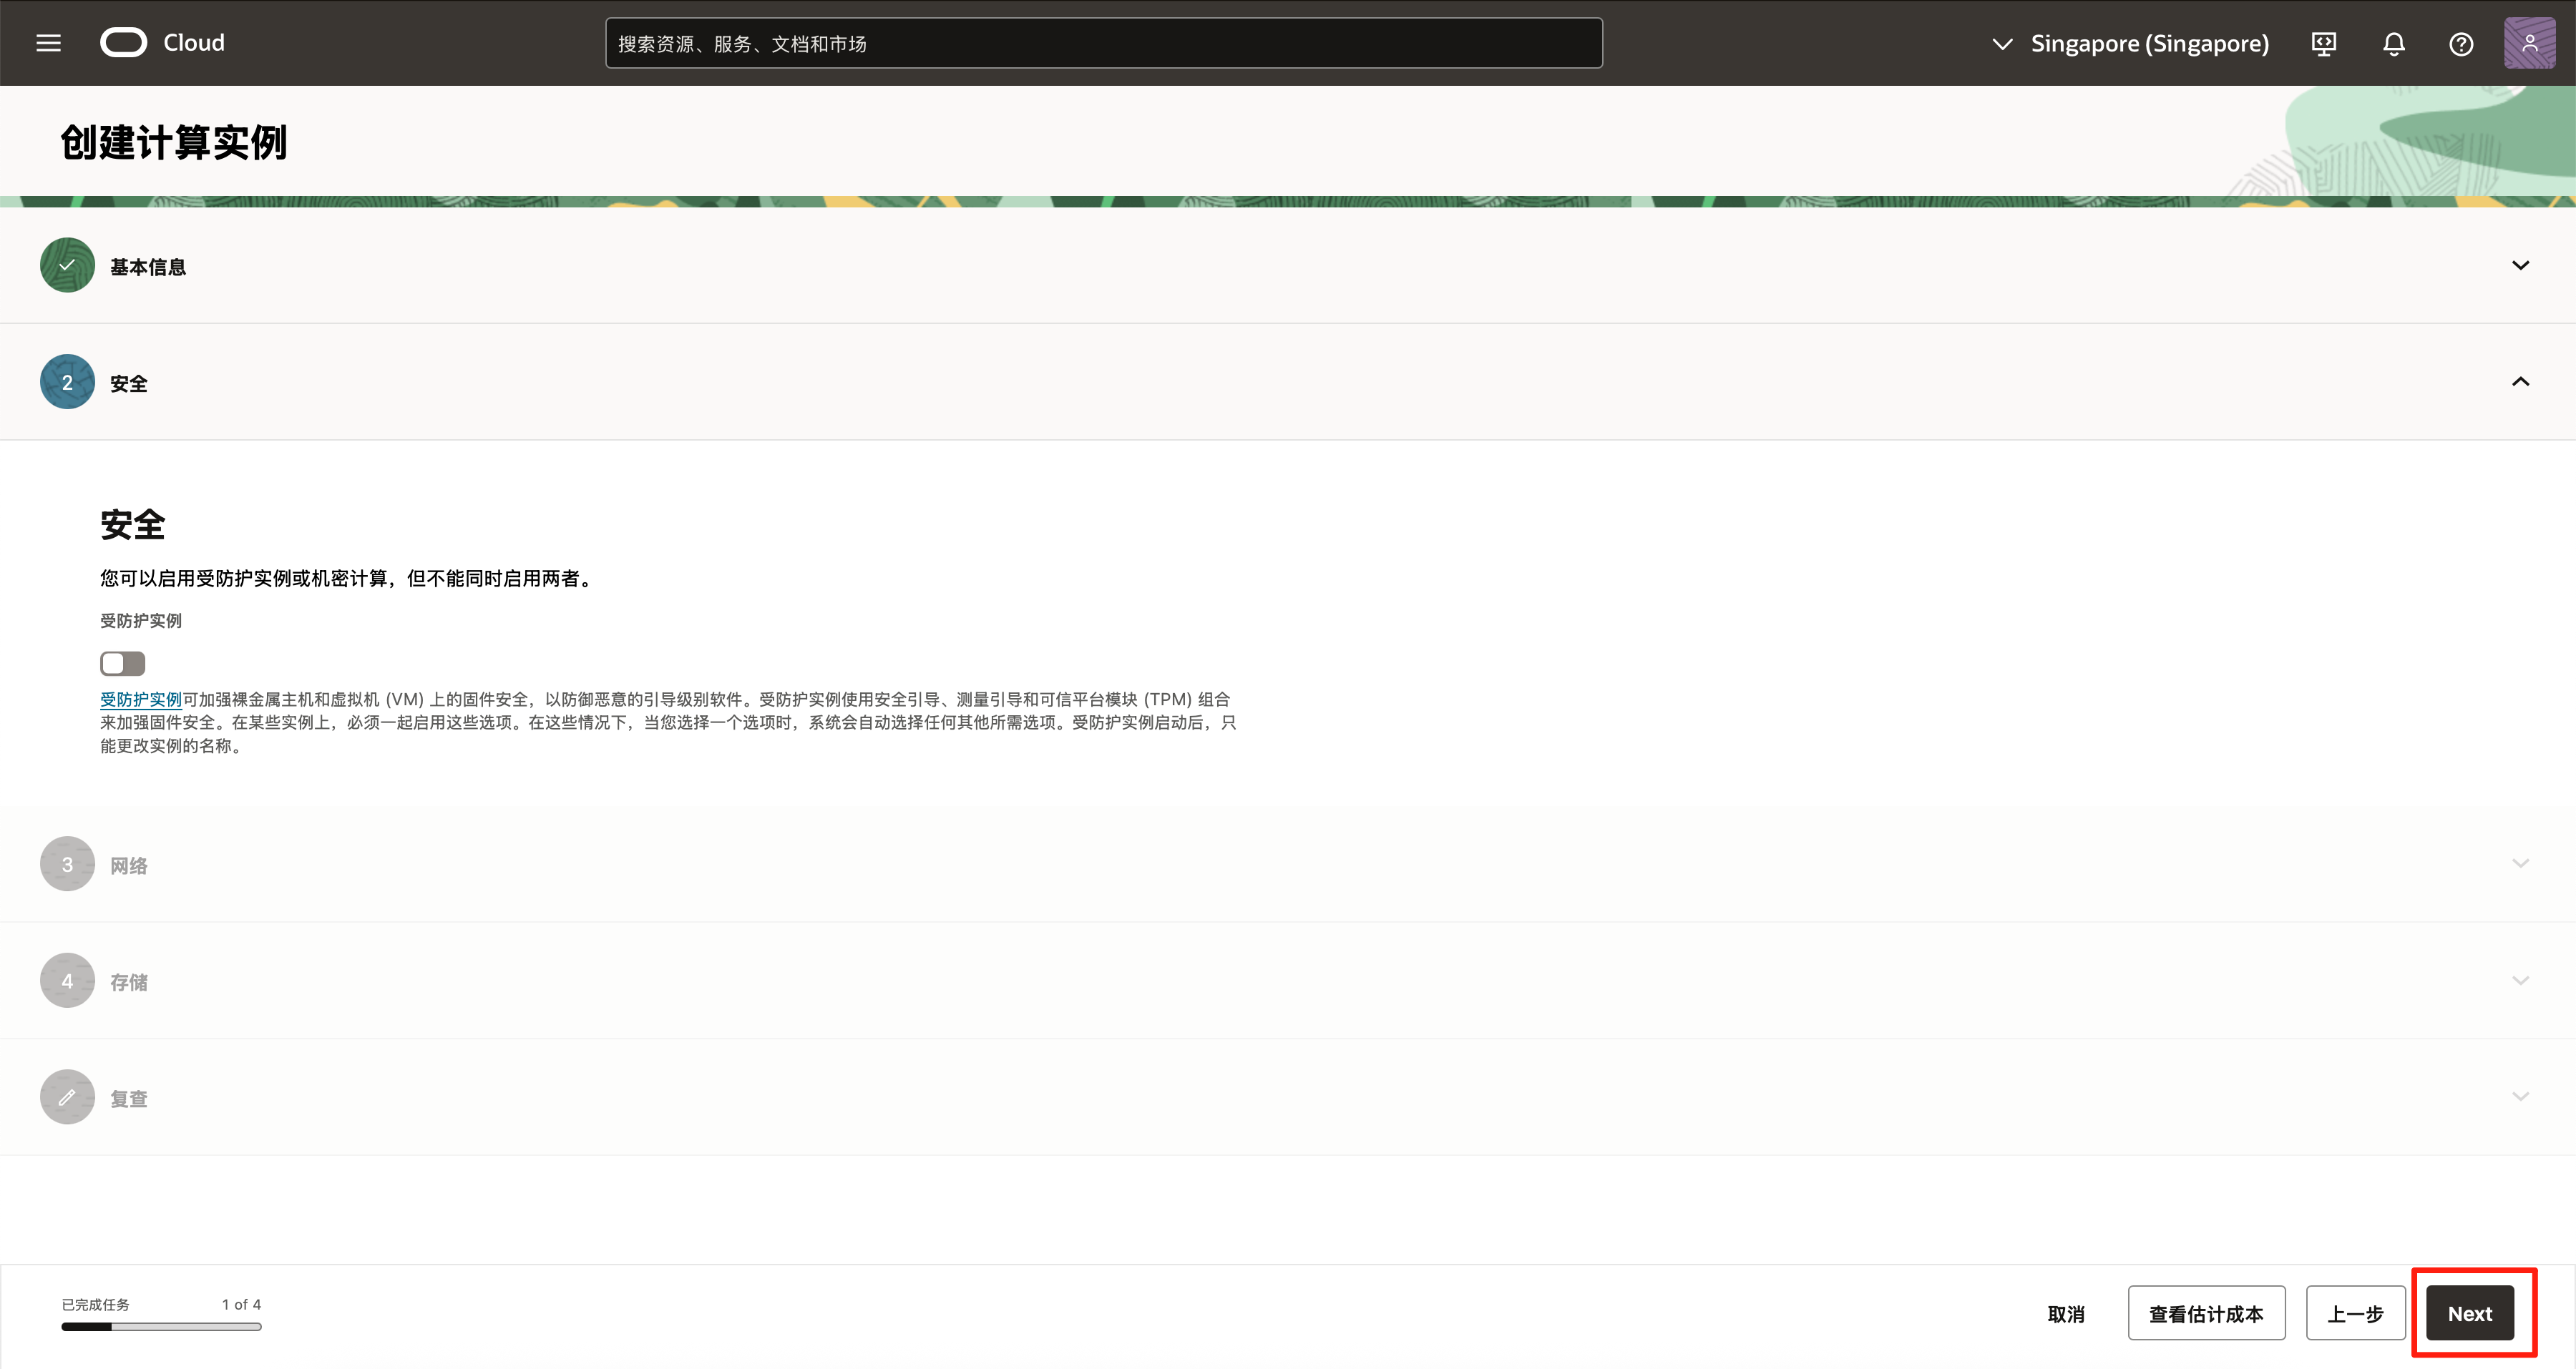Select the 网络 step header
Viewport: 2576px width, 1369px height.
129,865
